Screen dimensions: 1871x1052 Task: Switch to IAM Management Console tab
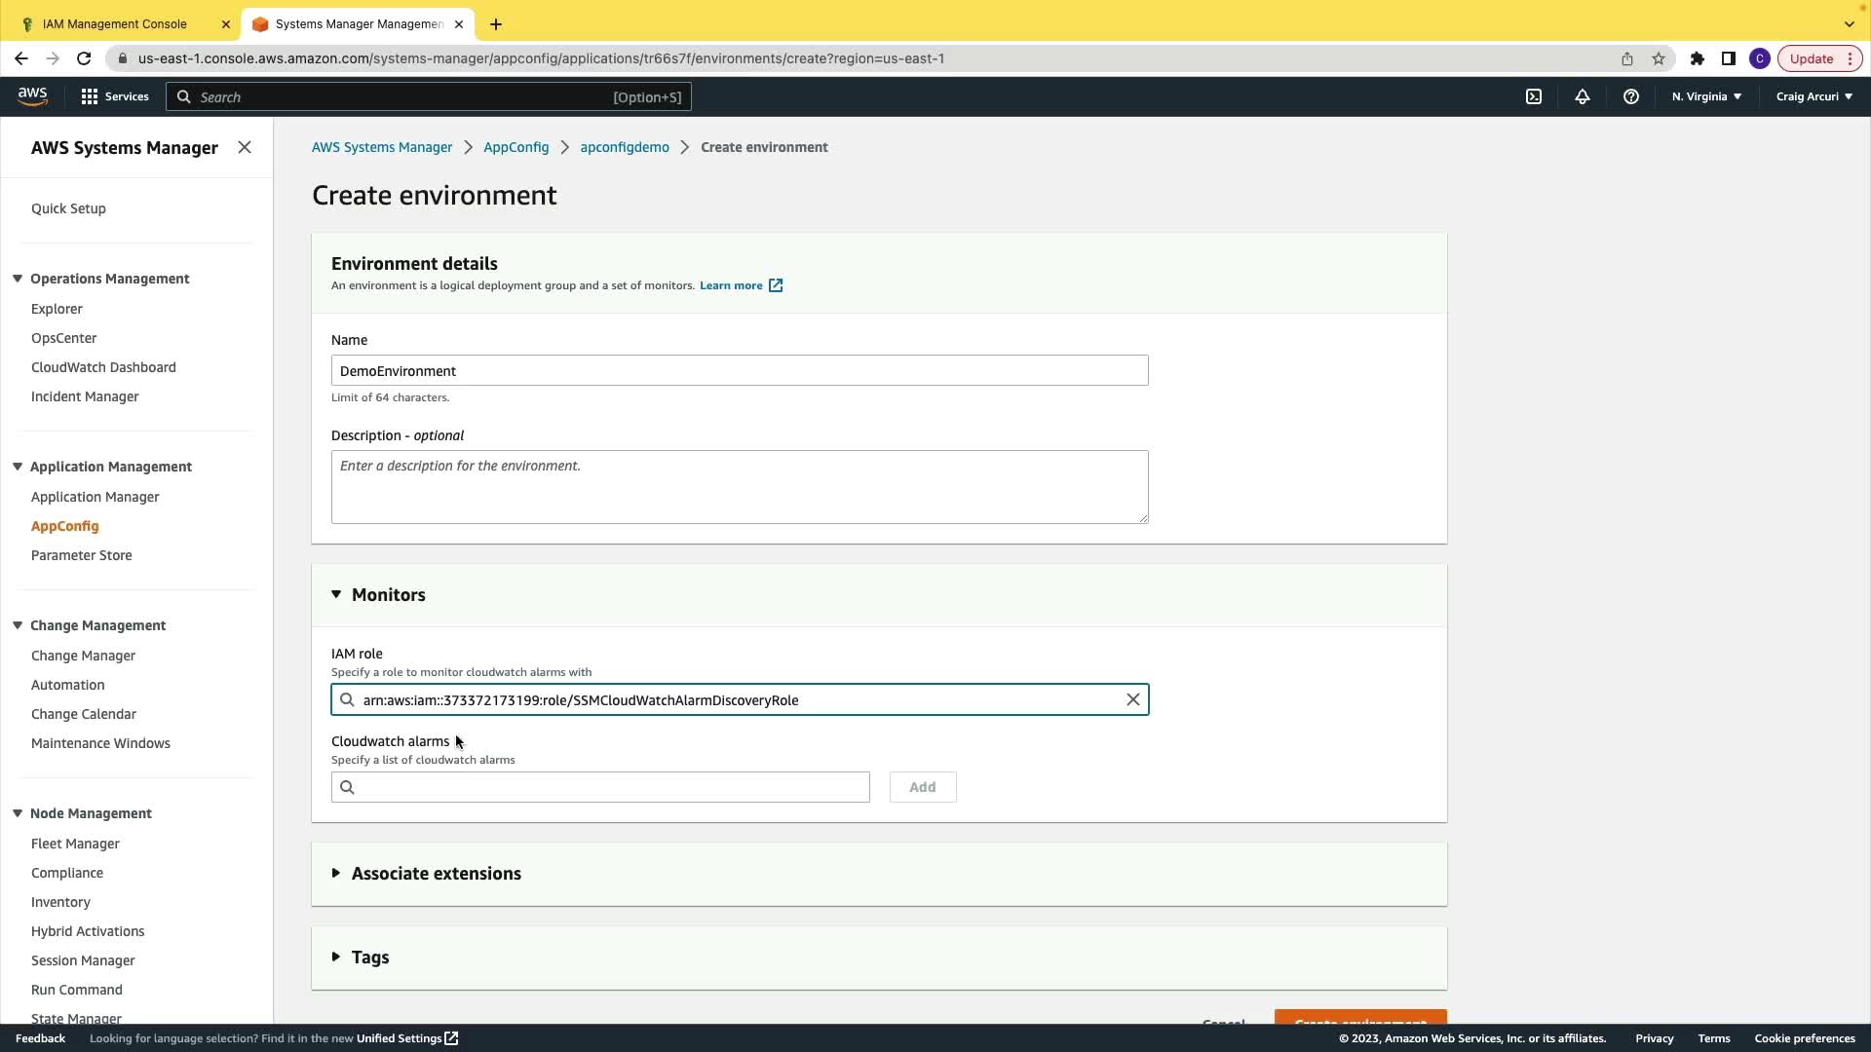(115, 23)
